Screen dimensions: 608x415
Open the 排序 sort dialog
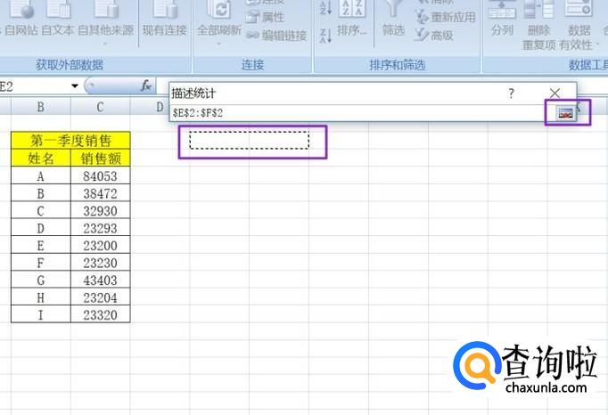click(x=352, y=30)
